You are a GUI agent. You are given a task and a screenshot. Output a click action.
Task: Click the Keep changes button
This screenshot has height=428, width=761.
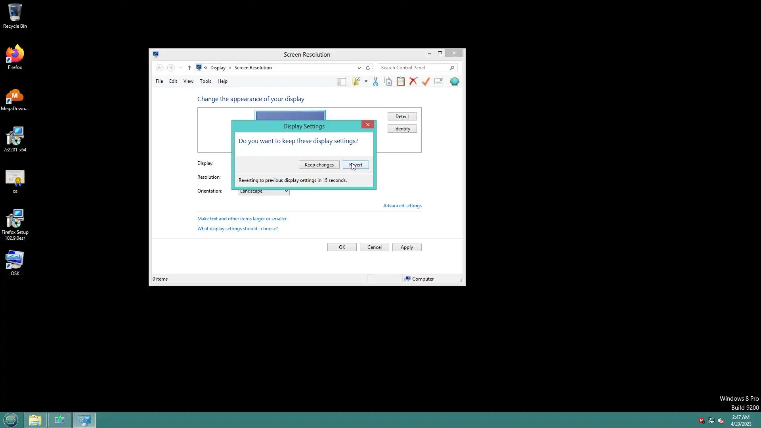coord(319,165)
